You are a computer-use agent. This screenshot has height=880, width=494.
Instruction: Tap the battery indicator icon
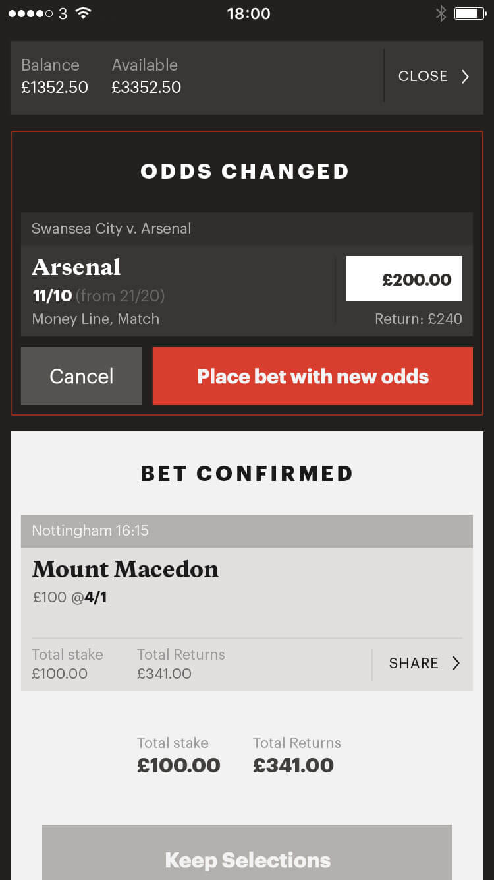470,13
